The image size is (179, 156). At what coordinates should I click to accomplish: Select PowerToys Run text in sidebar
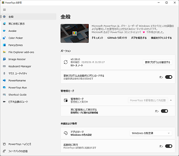click(x=18, y=88)
